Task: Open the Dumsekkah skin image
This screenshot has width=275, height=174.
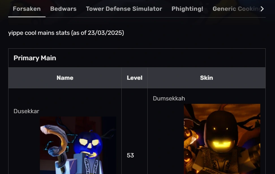Action: tap(222, 139)
